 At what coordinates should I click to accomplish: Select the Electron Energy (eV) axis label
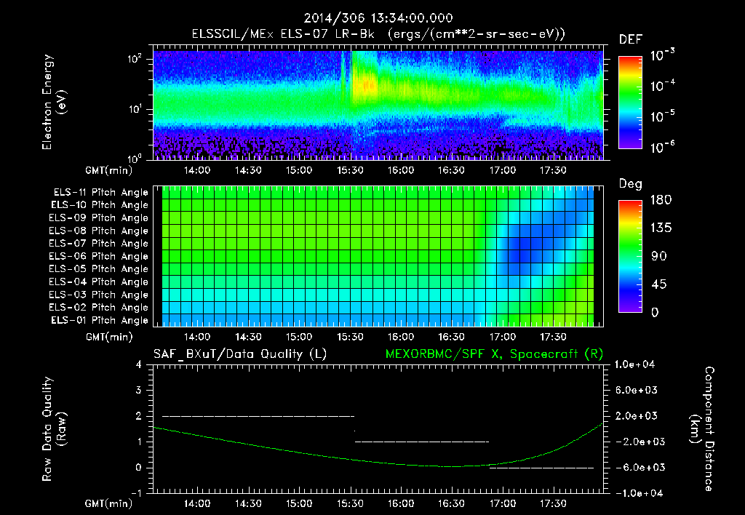pos(54,102)
